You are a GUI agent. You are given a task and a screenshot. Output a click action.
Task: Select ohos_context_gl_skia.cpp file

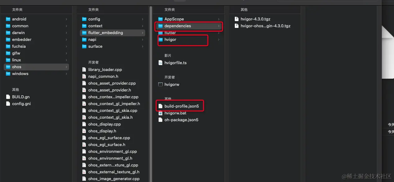coord(113,110)
